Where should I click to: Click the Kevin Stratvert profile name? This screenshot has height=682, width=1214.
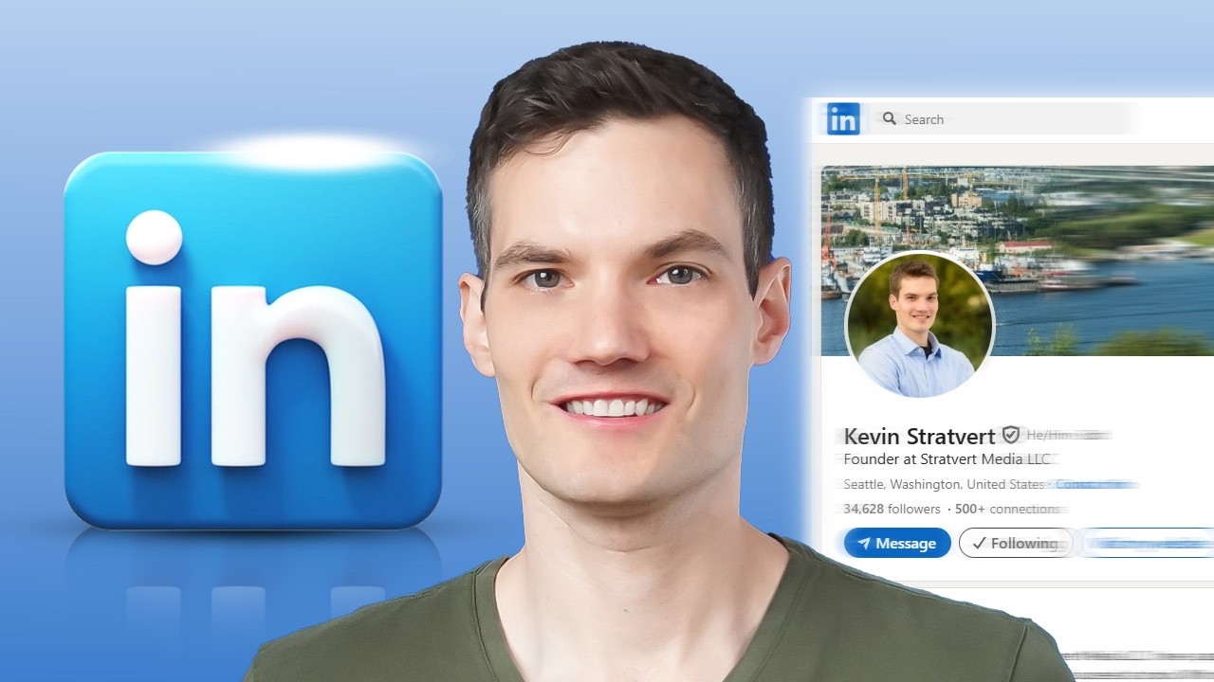click(x=919, y=436)
